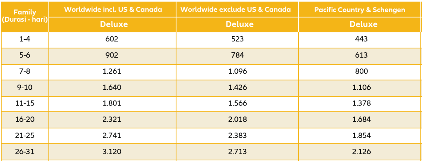Screen dimensions: 422x161
Task: Select the Pacific Country & Schengen header
Action: tap(360, 9)
